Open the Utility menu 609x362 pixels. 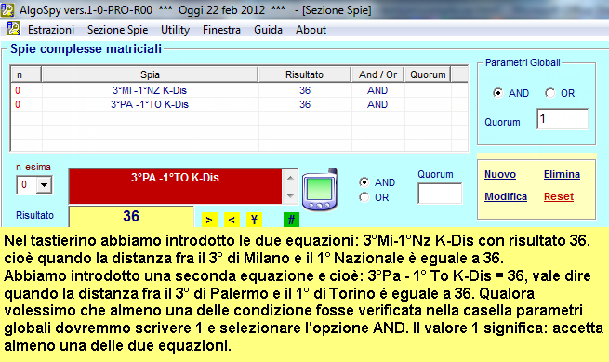(175, 30)
